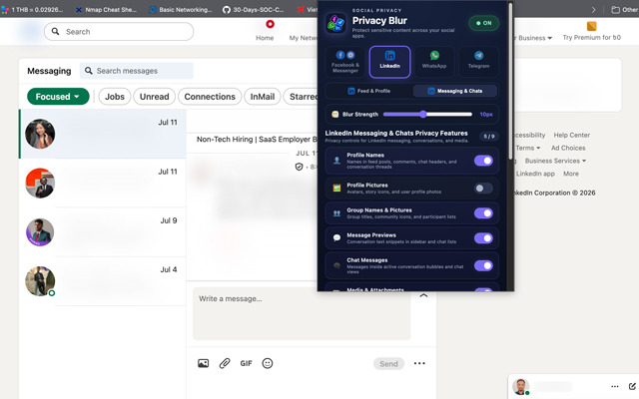Open the Jul 9 conversation

click(x=103, y=232)
